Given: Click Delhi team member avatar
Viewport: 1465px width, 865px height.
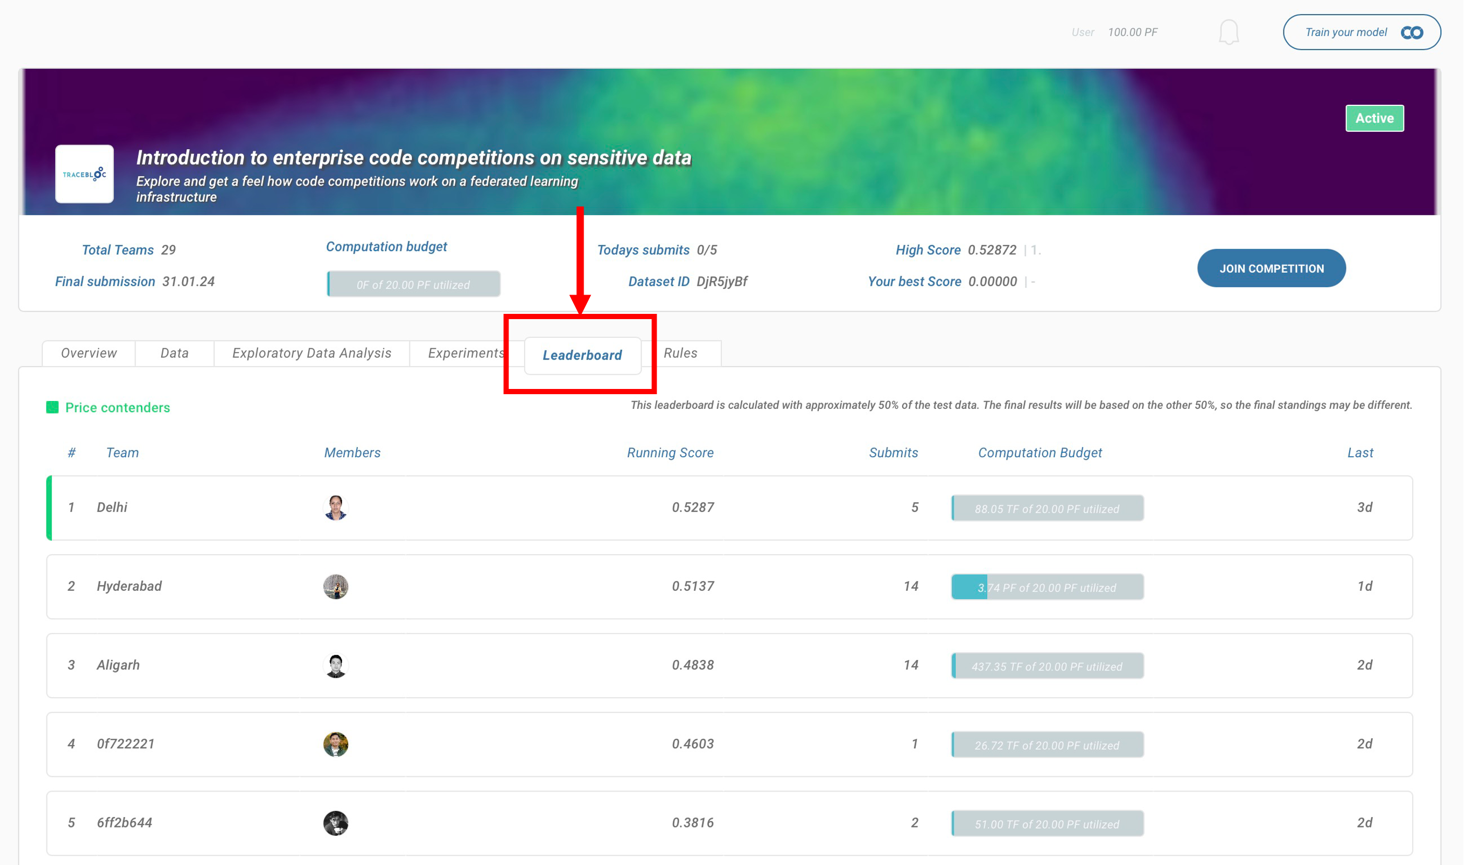Looking at the screenshot, I should [x=335, y=508].
